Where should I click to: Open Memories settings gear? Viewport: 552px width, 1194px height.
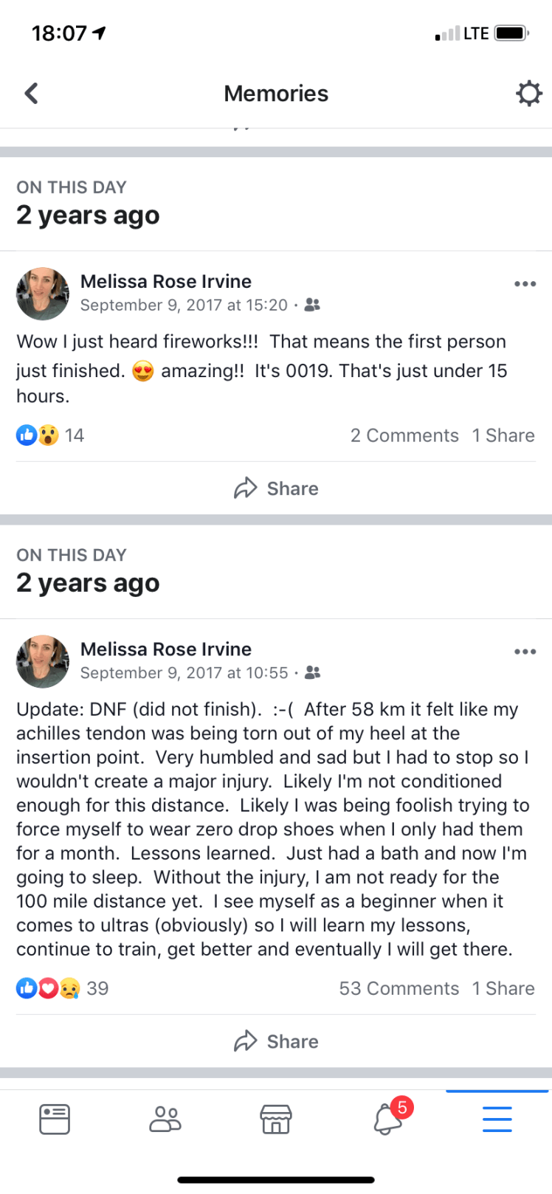coord(528,94)
